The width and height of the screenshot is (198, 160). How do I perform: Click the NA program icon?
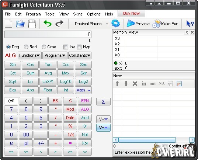[161, 83]
